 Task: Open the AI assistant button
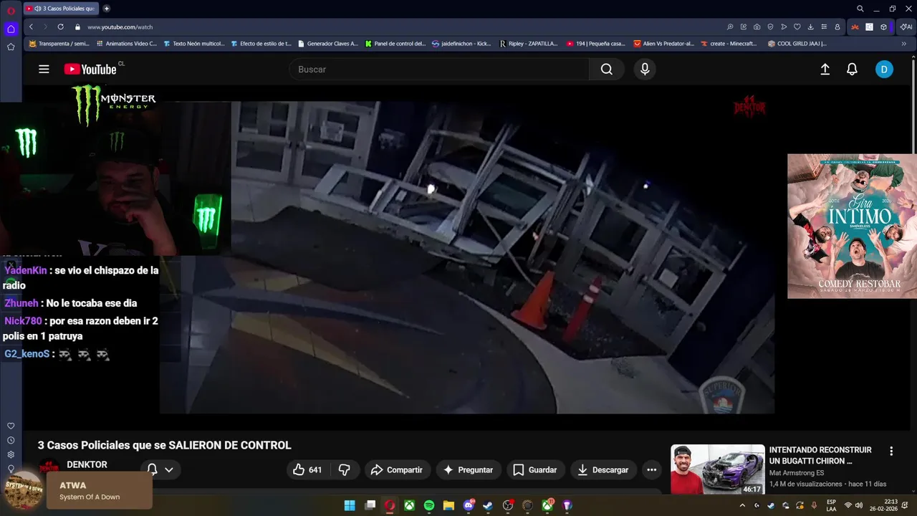click(x=906, y=27)
